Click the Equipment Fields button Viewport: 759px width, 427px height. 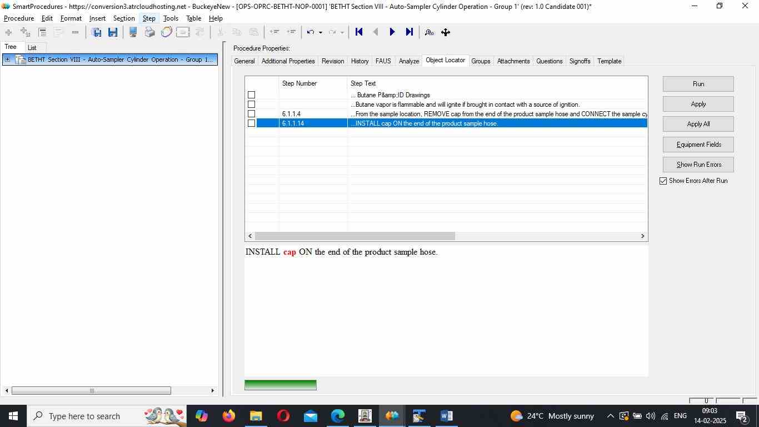click(x=698, y=145)
